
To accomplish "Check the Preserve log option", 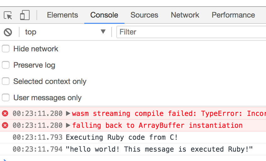I will 6,65.
